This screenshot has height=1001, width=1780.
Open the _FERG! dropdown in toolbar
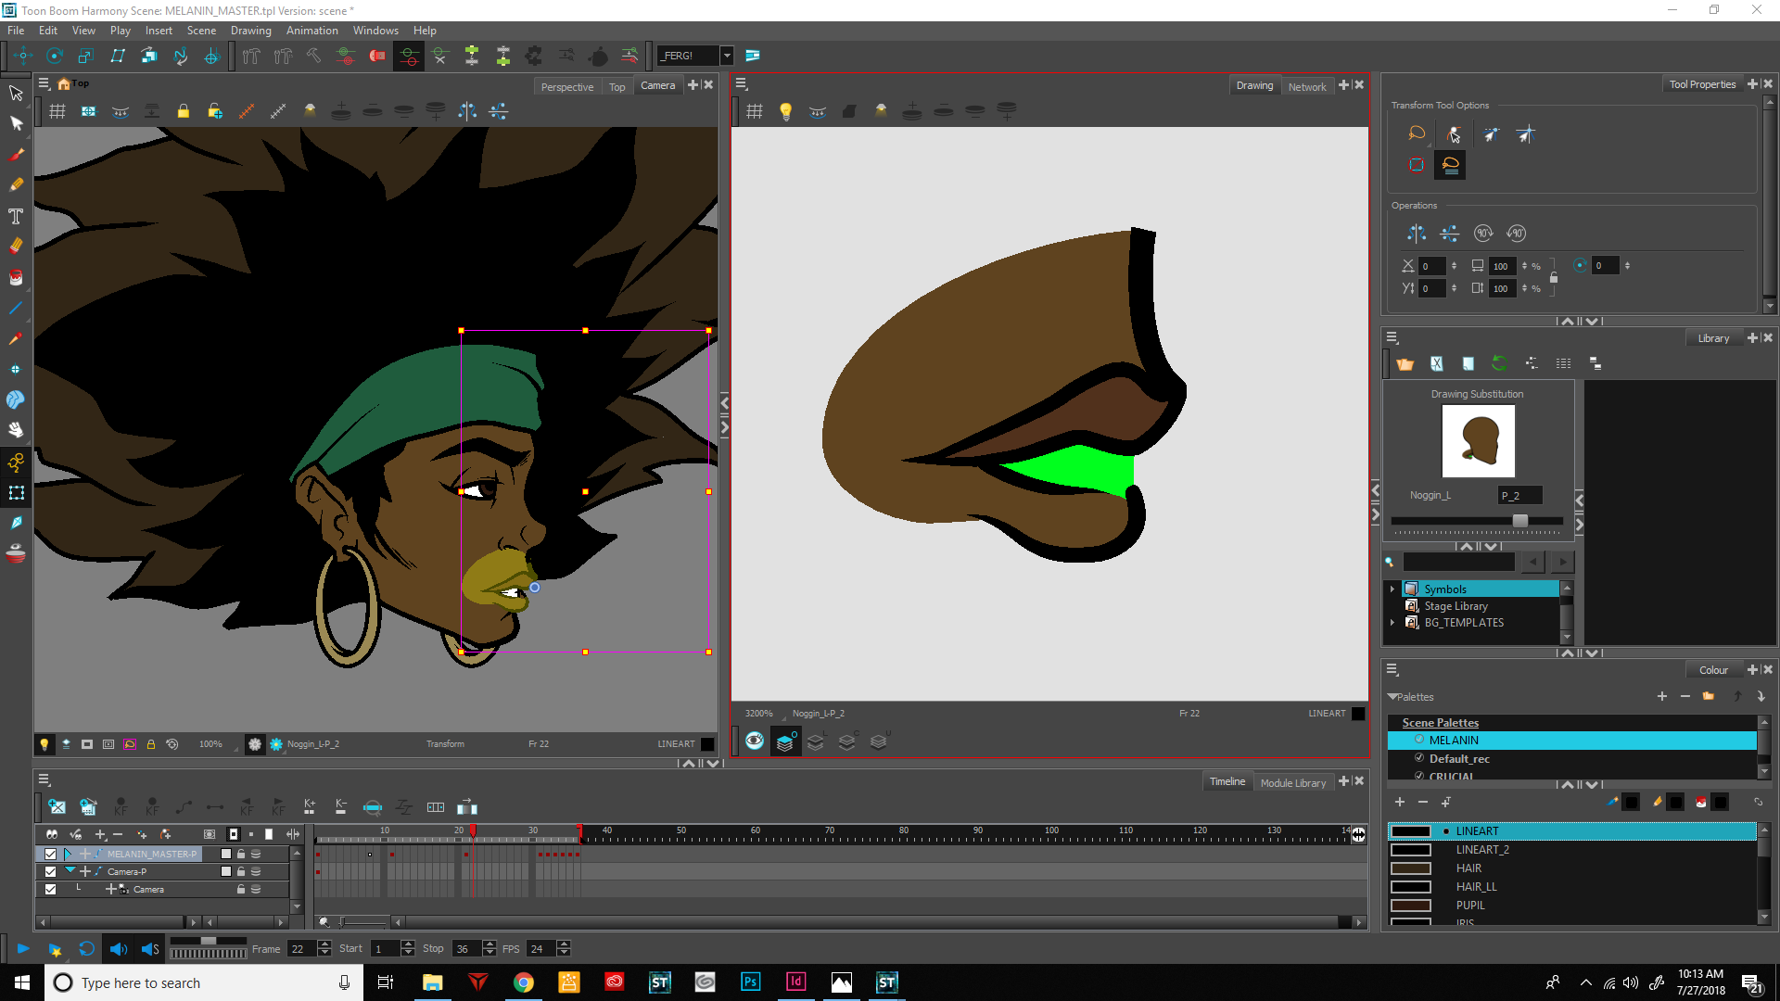click(x=727, y=56)
